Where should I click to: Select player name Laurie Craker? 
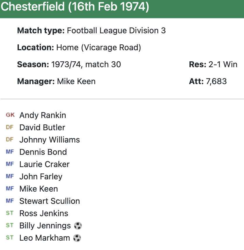click(x=44, y=164)
